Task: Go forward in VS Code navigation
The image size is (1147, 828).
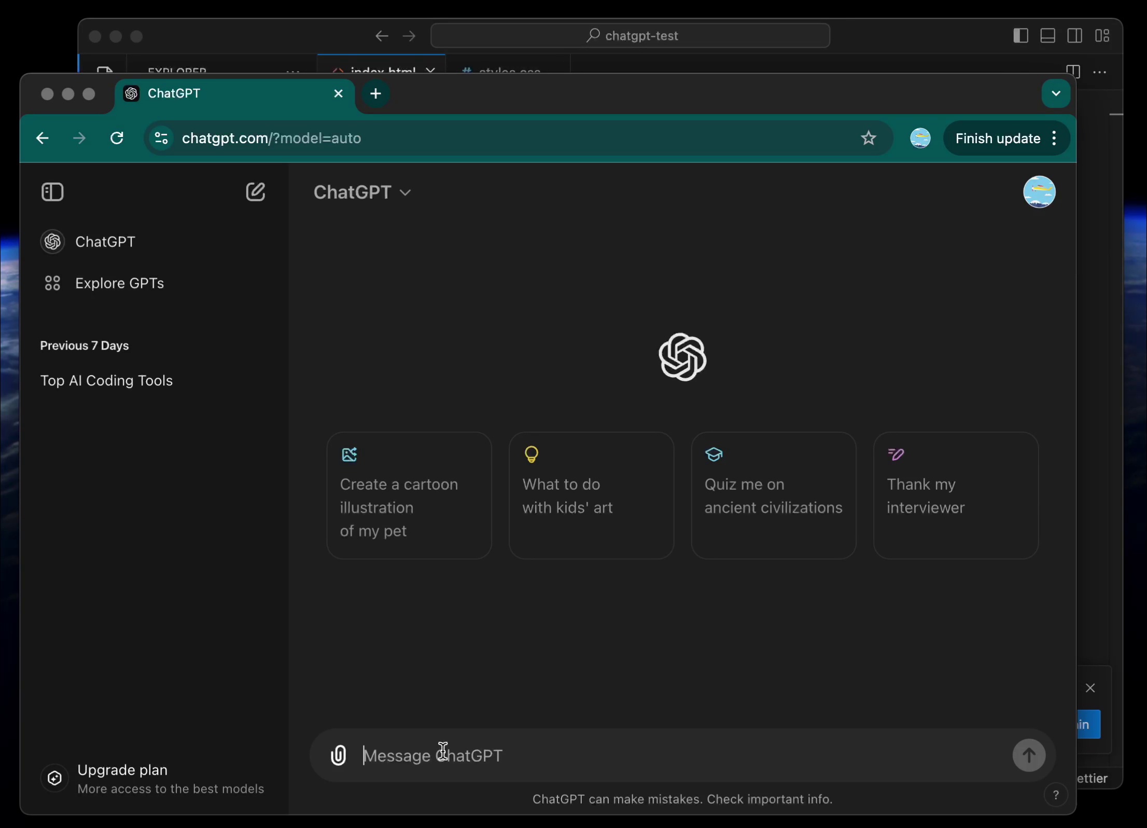Action: point(409,36)
